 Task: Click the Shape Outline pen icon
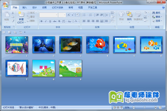click(x=146, y=17)
